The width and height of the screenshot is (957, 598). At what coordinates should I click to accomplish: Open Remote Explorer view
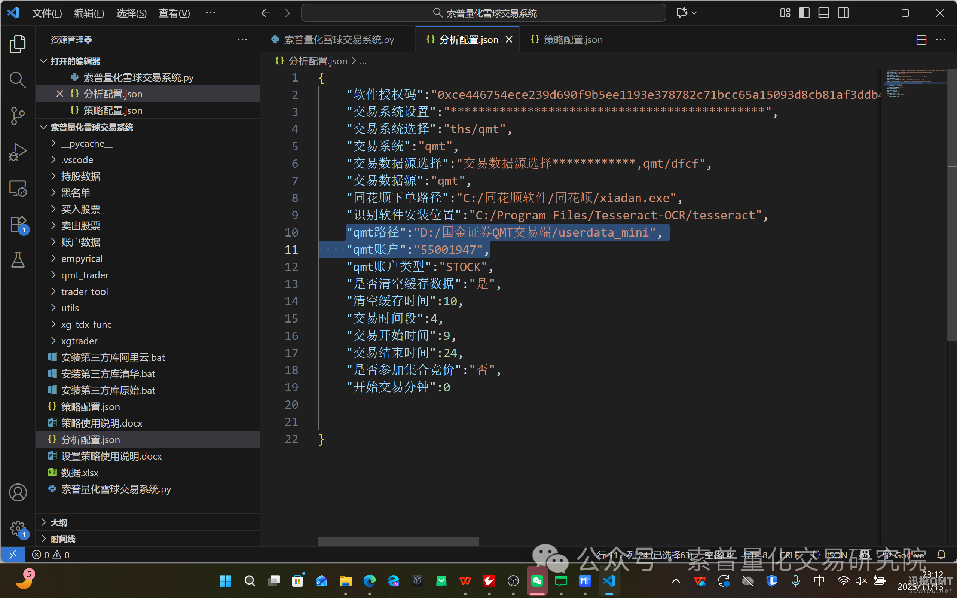coord(17,188)
